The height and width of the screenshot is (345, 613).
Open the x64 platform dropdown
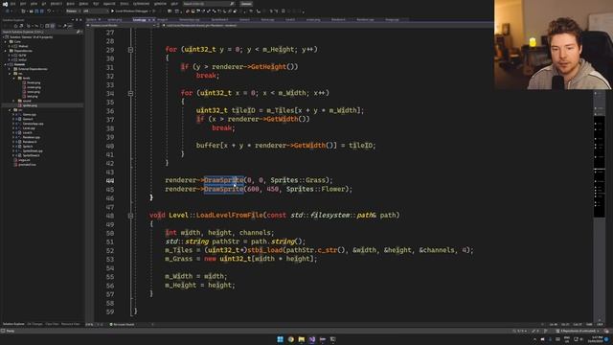[96, 11]
